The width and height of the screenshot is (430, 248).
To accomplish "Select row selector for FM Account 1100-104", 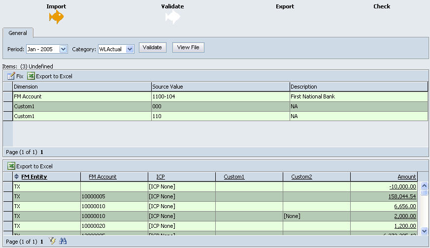I will click(8, 96).
